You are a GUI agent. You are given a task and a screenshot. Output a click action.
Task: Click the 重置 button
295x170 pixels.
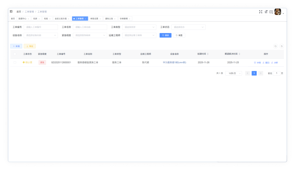pos(179,35)
